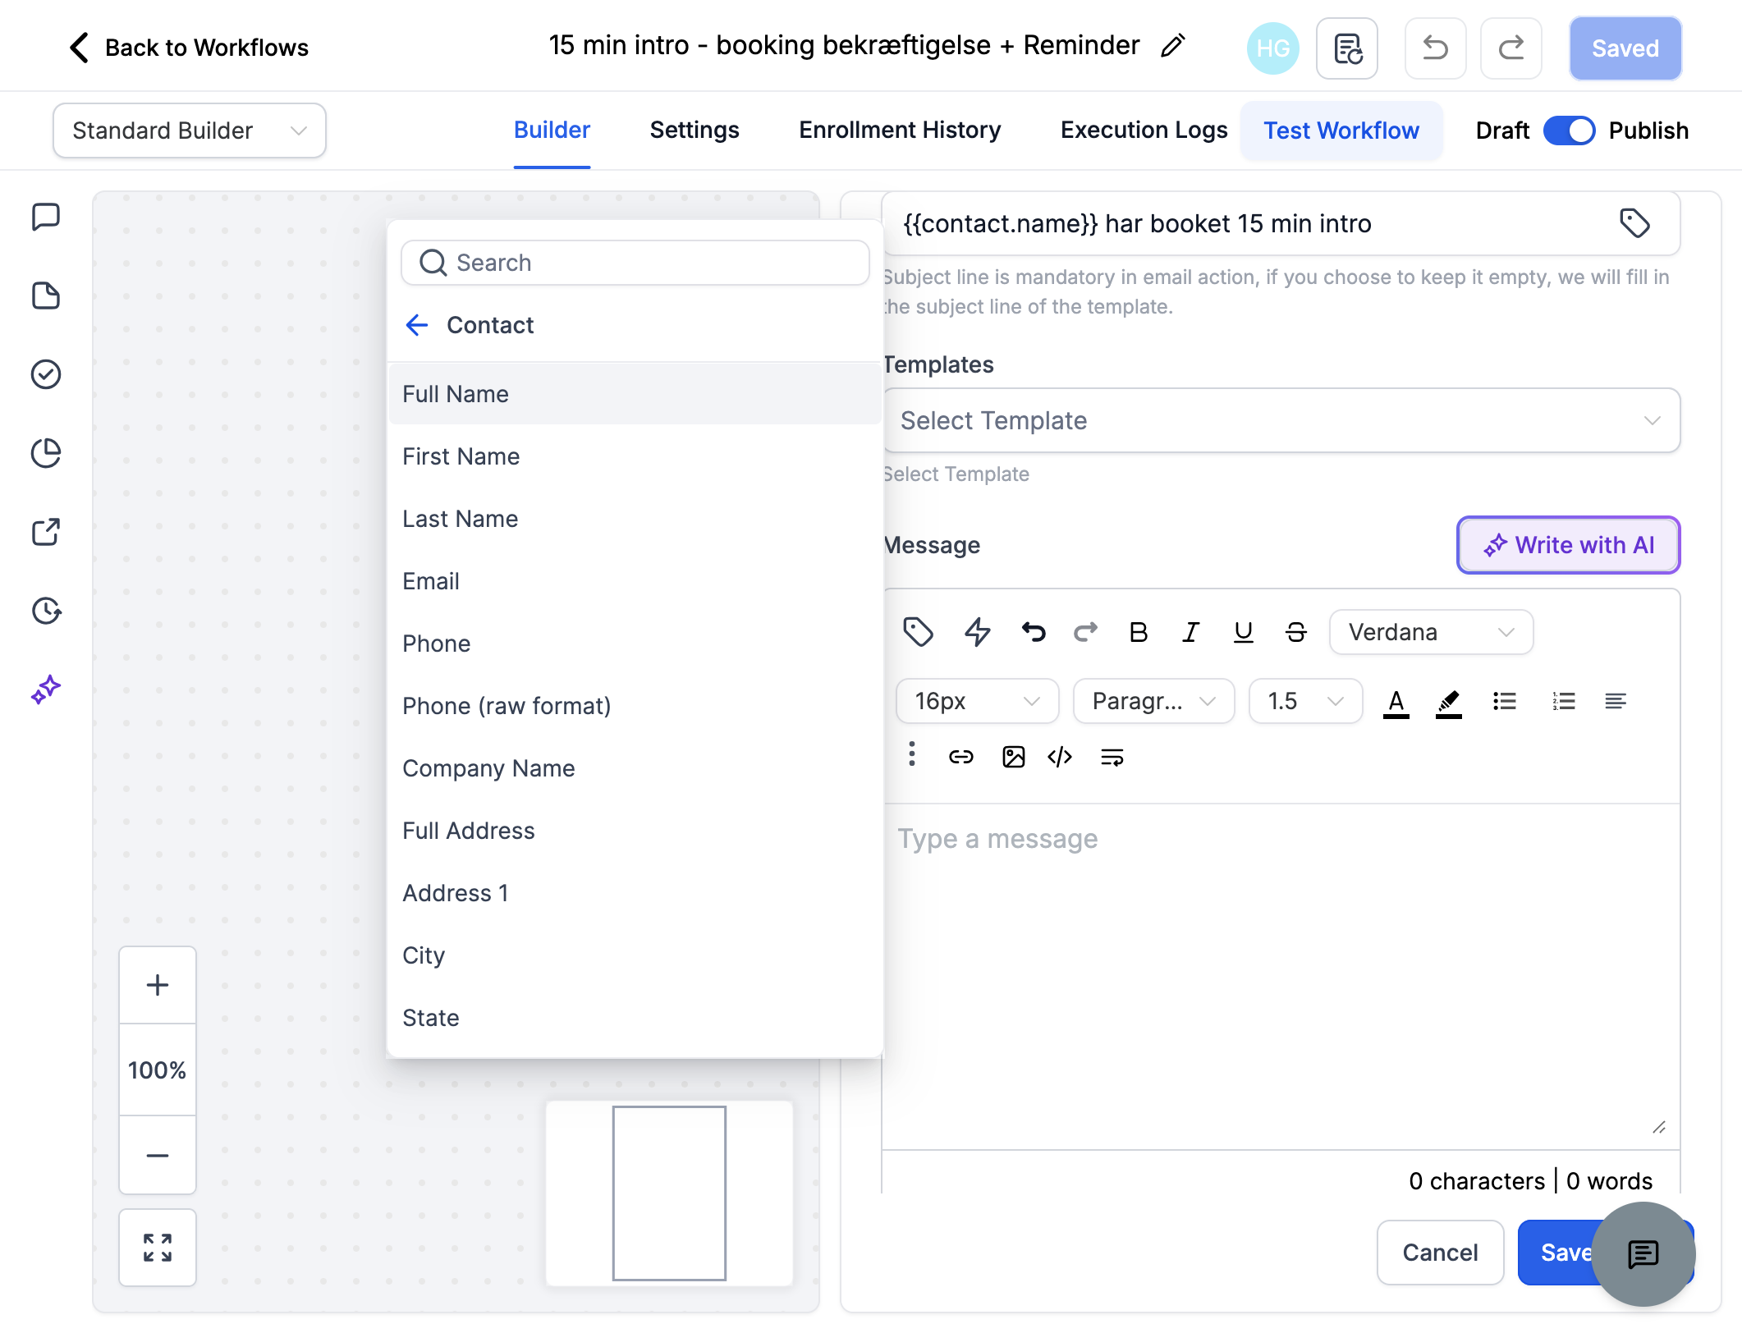Pick the text color swatch
The width and height of the screenshot is (1742, 1333).
click(x=1396, y=702)
